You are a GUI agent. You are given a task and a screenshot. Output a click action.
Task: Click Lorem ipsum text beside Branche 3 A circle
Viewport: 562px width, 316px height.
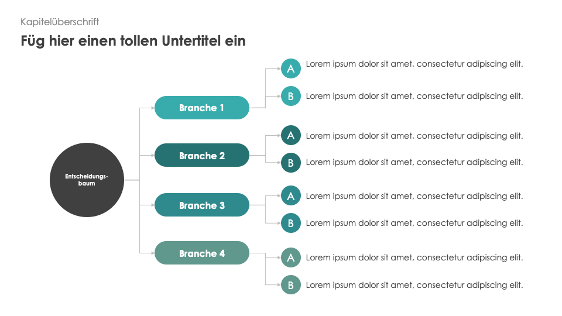(x=414, y=196)
